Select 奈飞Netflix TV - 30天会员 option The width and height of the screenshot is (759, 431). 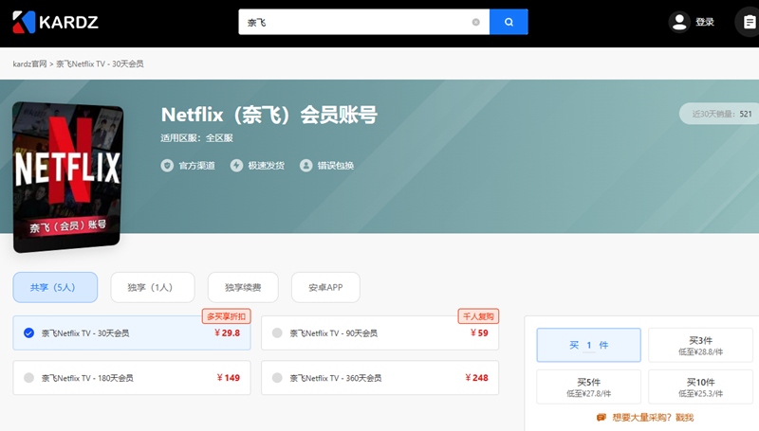tap(132, 332)
